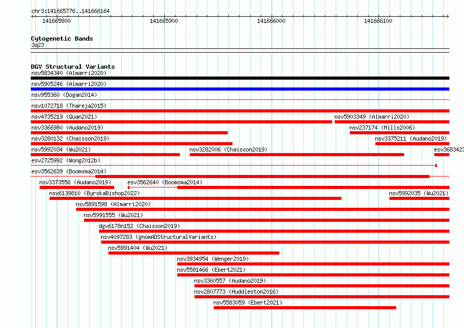Select the black nsv5834340 variant bar
The image size is (464, 328).
pyautogui.click(x=240, y=78)
